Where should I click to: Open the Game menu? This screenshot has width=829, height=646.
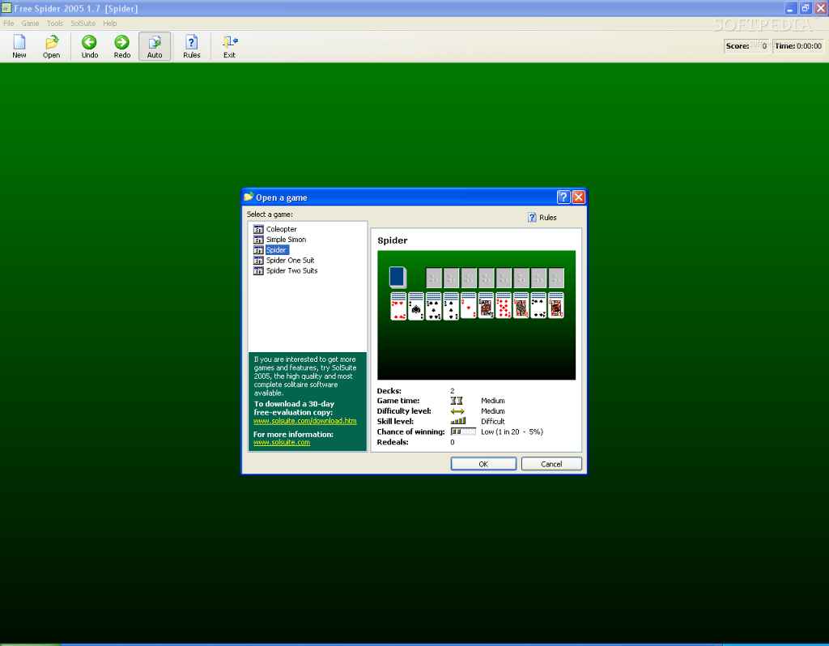click(x=30, y=23)
